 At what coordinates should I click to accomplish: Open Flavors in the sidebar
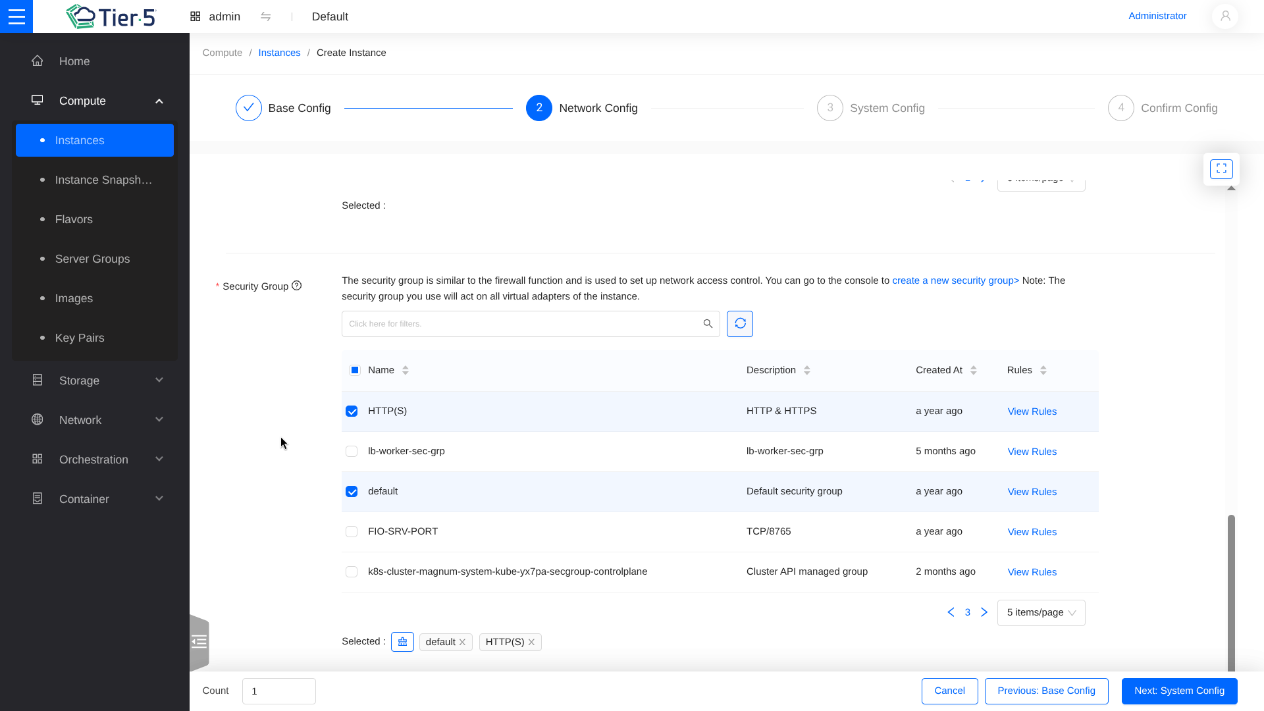[x=74, y=219]
